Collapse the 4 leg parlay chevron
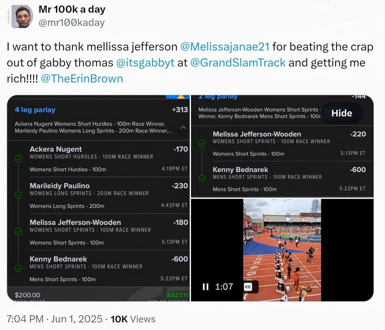This screenshot has width=385, height=330. coord(183,128)
